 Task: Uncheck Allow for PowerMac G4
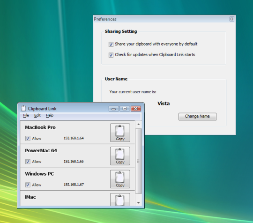(x=28, y=162)
